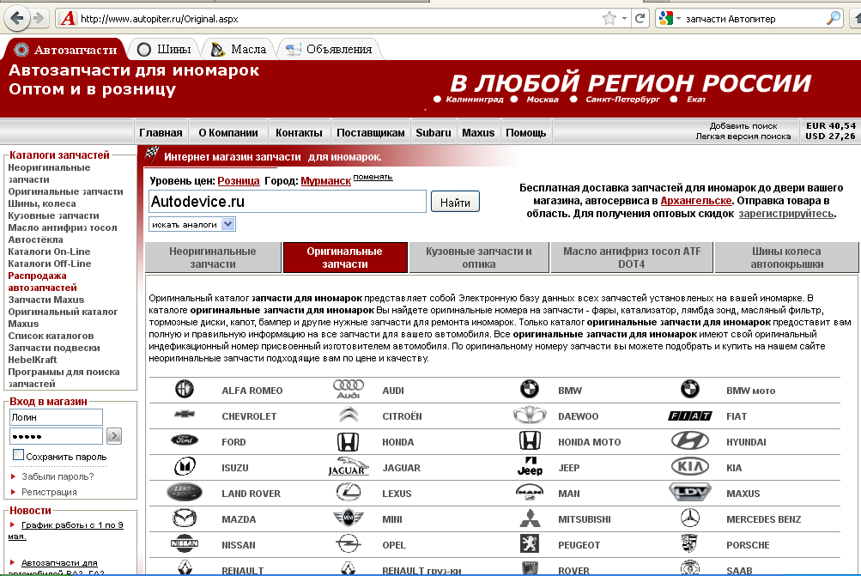Click the Land Rover logo

[185, 492]
